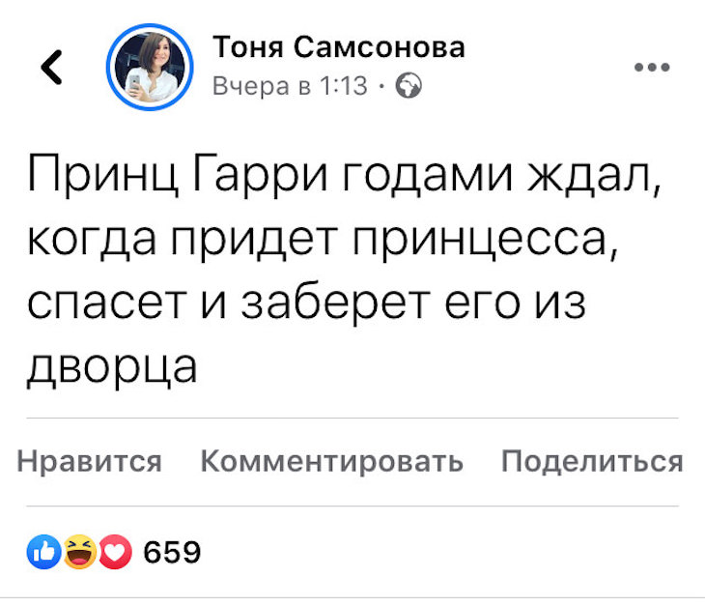Open Тоня Самсонова's profile picture
This screenshot has height=607, width=705.
150,67
